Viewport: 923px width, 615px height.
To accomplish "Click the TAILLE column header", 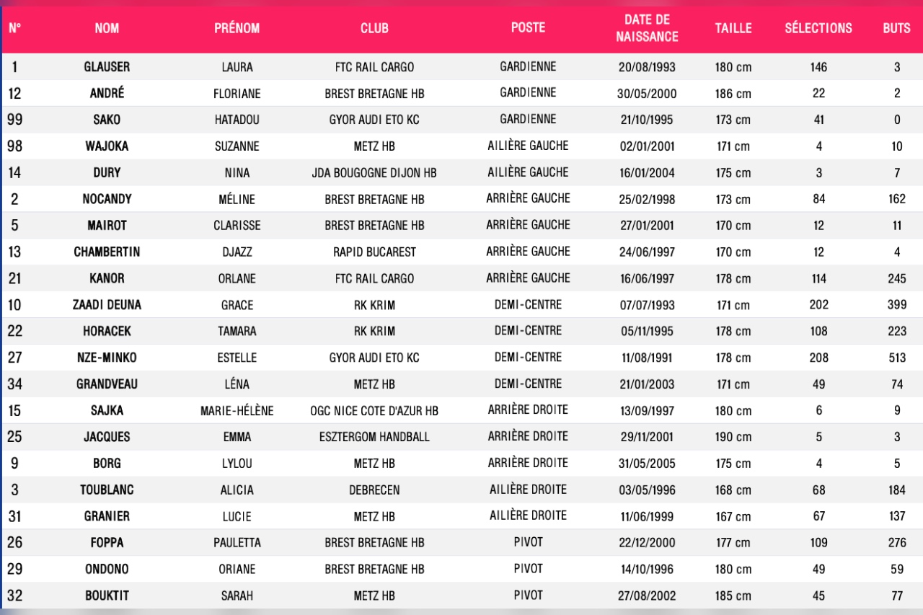I will pos(733,28).
